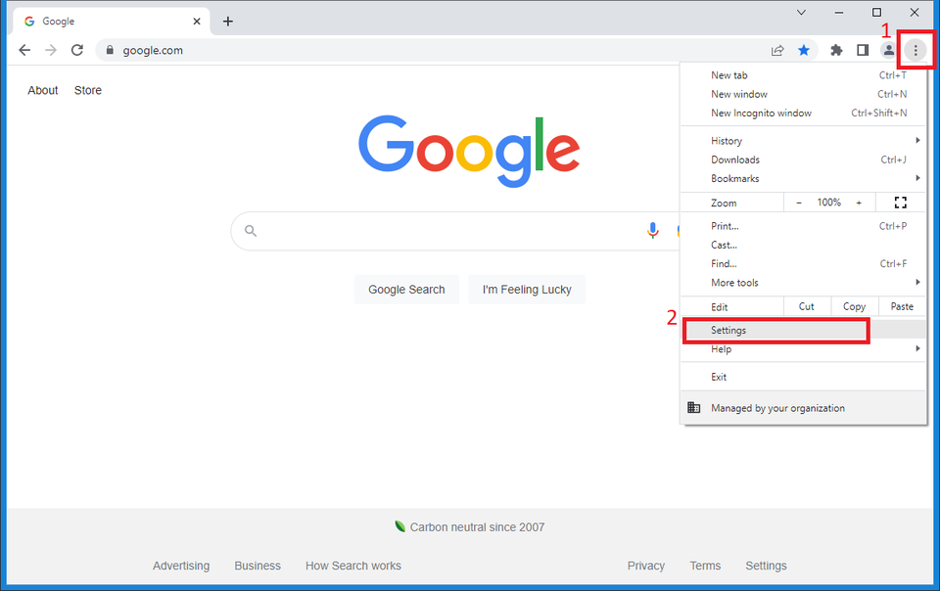
Task: Click the profile avatar icon
Action: coord(889,50)
